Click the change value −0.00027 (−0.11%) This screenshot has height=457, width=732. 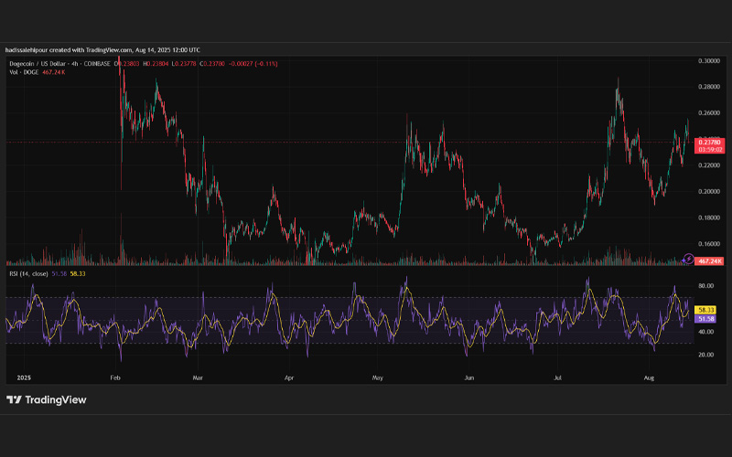[x=253, y=64]
